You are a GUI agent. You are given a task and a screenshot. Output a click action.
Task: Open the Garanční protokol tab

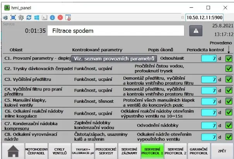pyautogui.click(x=199, y=151)
